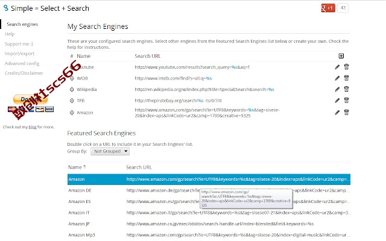The image size is (386, 241).
Task: Click the TPB engine name
Action: point(80,101)
